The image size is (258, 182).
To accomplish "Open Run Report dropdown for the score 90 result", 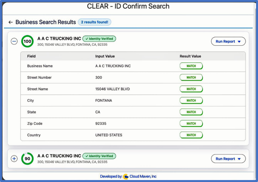I will (x=228, y=159).
